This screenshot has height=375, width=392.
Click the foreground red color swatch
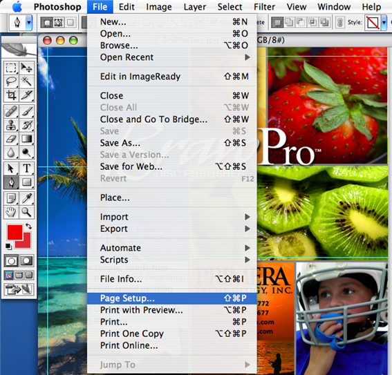tap(15, 232)
